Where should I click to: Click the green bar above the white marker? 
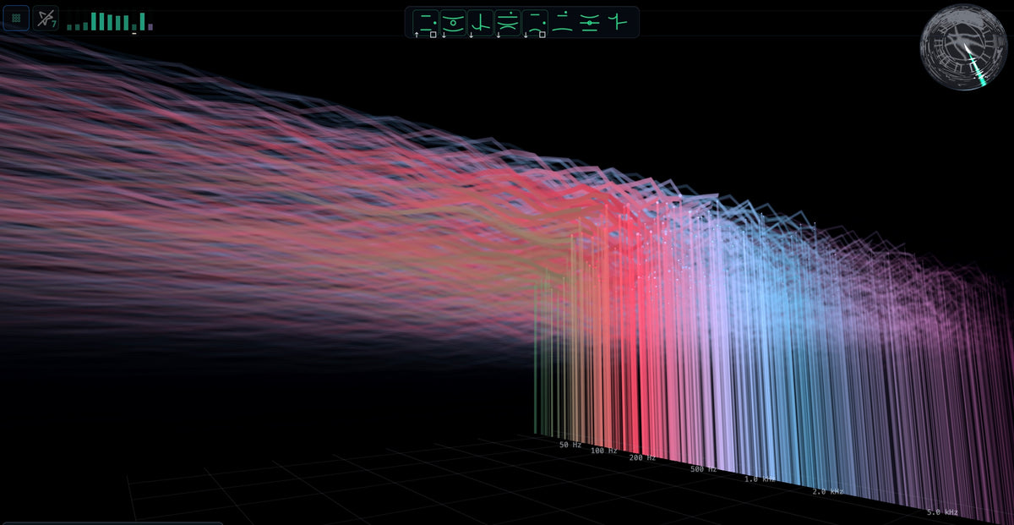134,27
